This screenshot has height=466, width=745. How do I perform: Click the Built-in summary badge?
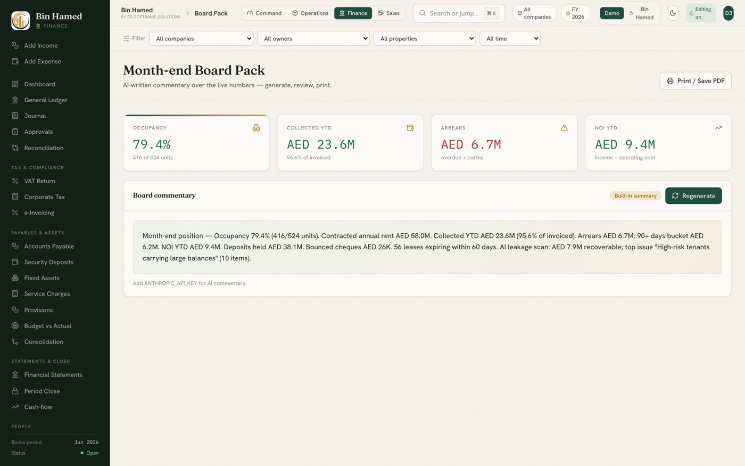pyautogui.click(x=635, y=195)
